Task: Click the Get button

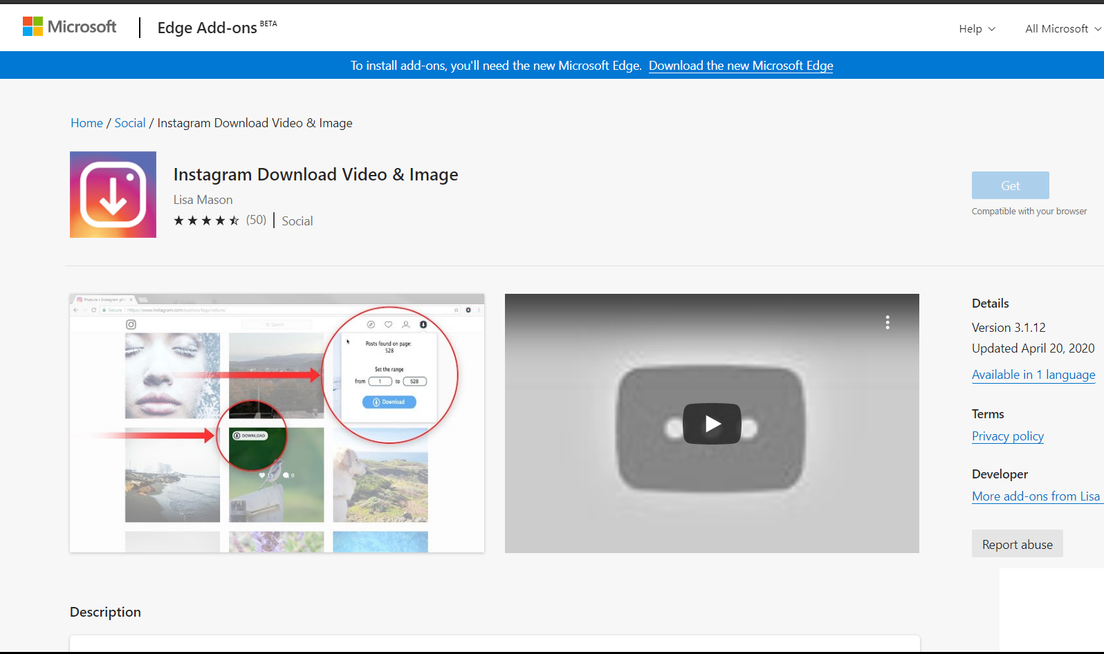Action: (1010, 185)
